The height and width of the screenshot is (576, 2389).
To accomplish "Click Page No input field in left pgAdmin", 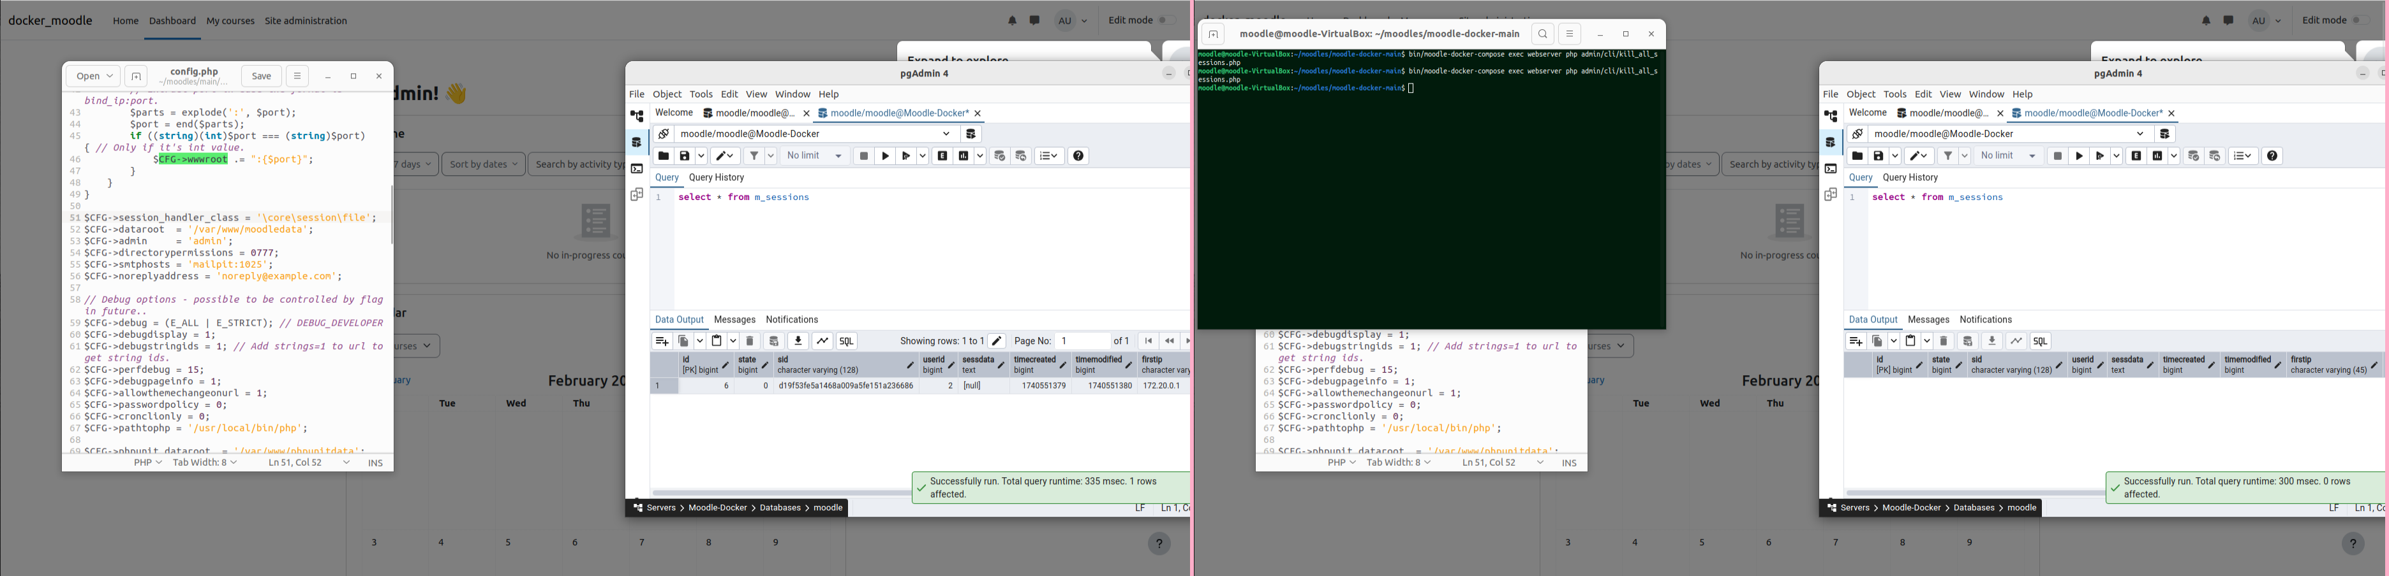I will click(1082, 342).
